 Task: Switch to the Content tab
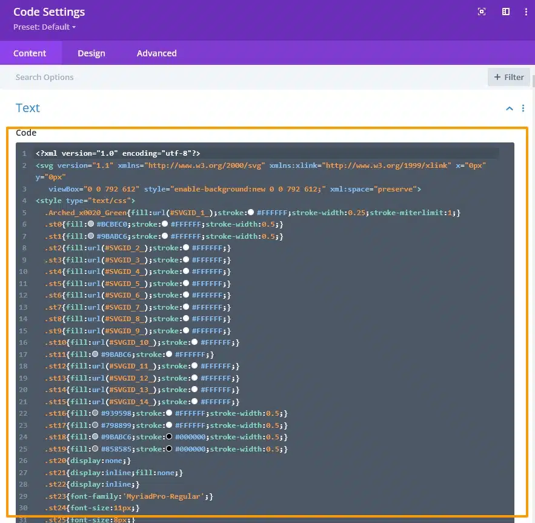pos(30,53)
